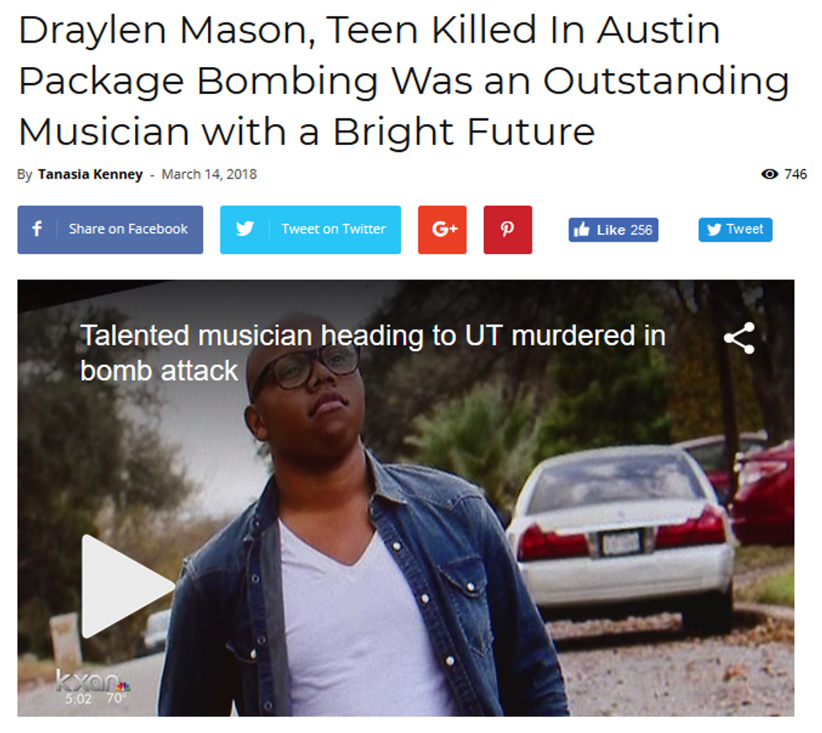Open author Tanasia Kenney's page

tap(91, 174)
